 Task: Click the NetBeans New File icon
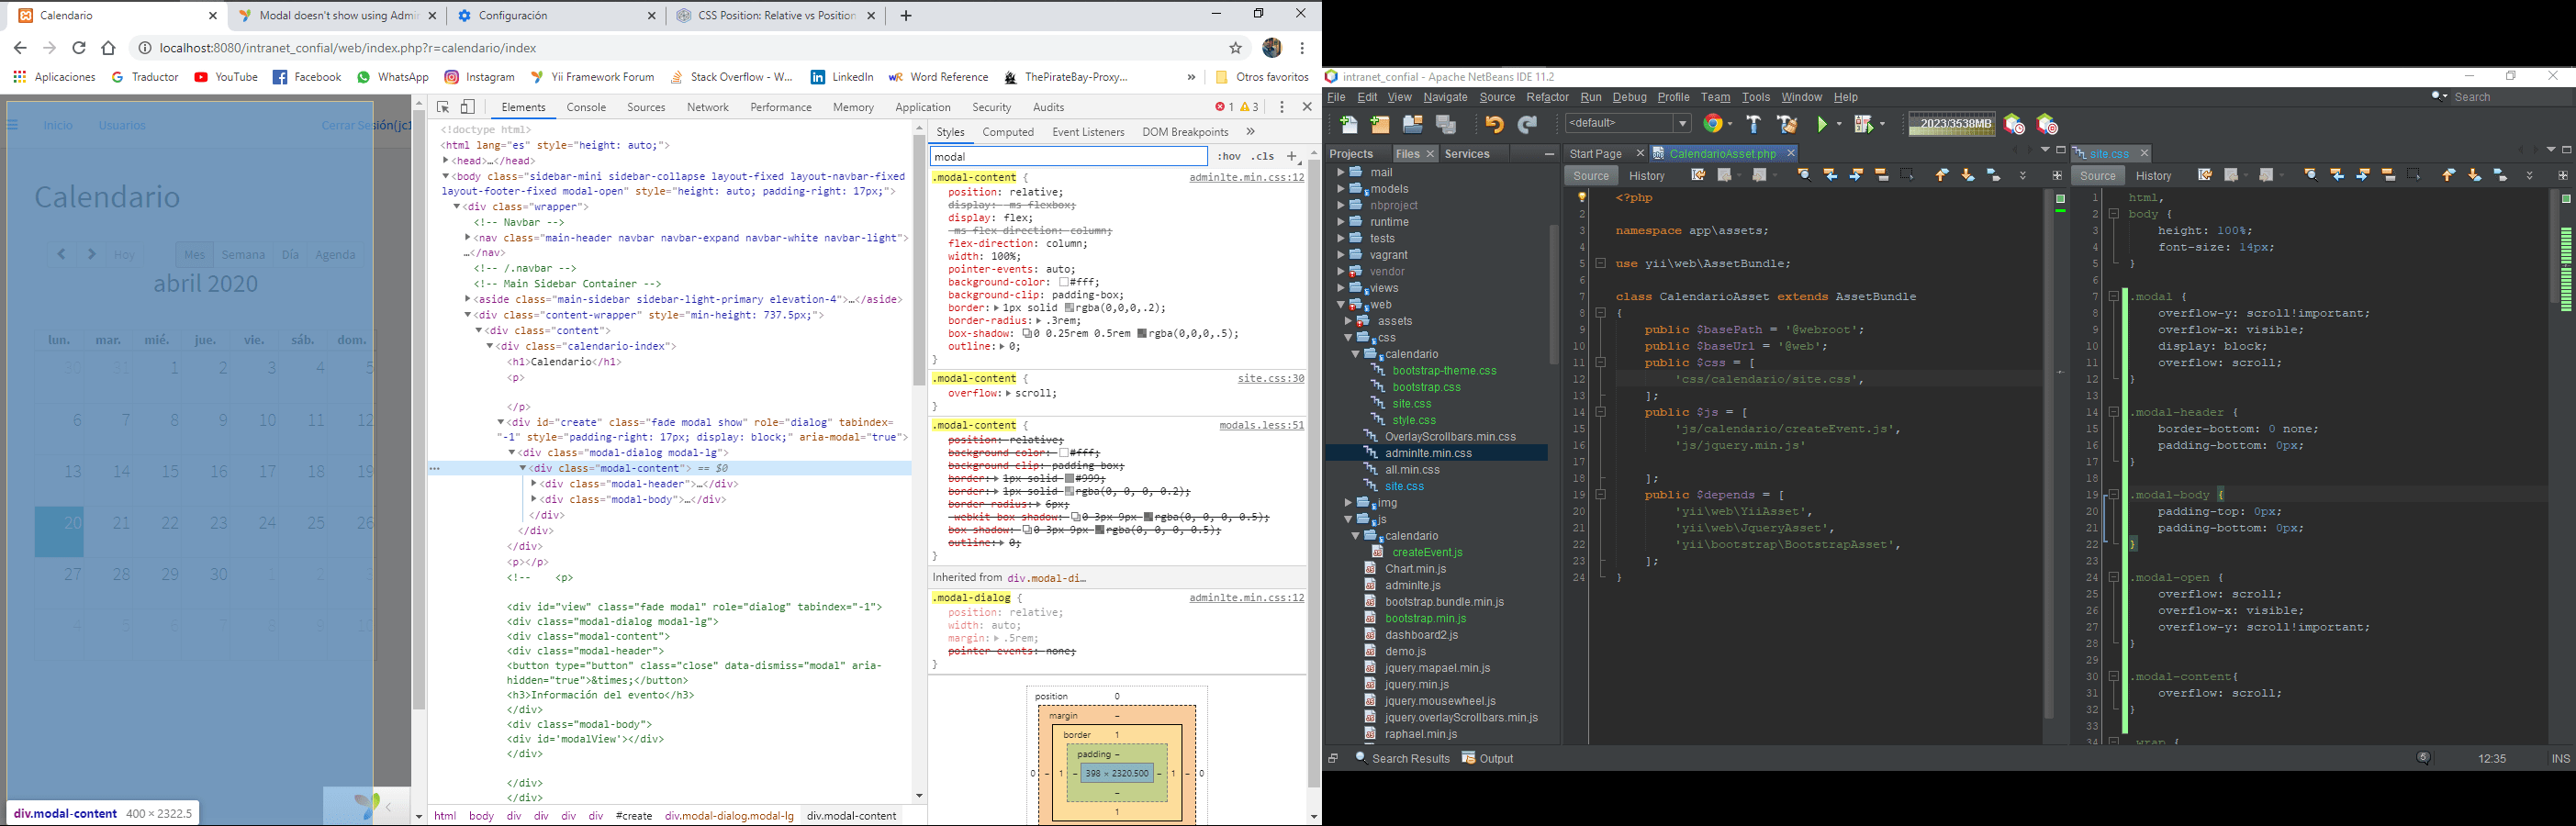coord(1348,124)
